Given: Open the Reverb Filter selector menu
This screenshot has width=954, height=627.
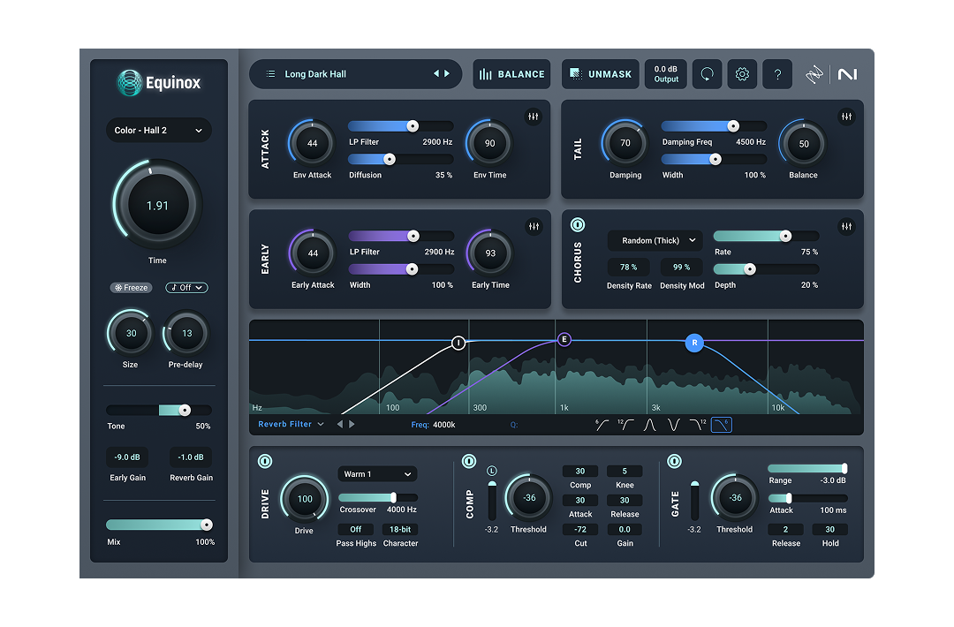Looking at the screenshot, I should coord(291,425).
